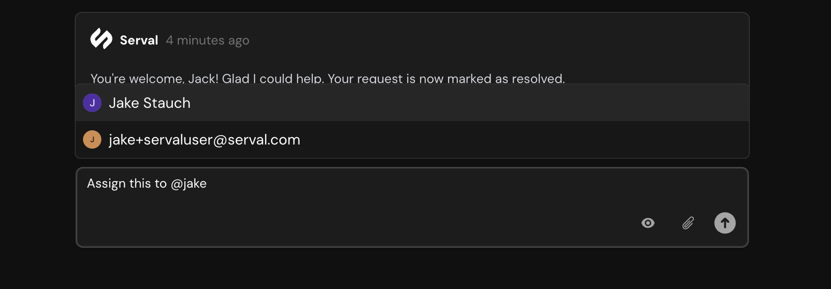Click the You're welcome, Jack message text

(327, 78)
